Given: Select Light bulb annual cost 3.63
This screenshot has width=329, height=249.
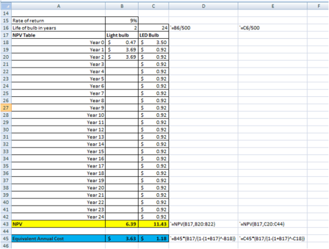Looking at the screenshot, I should (122, 238).
